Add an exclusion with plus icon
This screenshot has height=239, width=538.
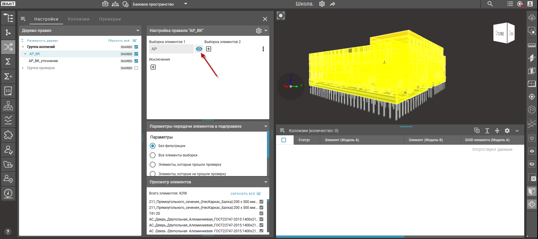tap(153, 67)
